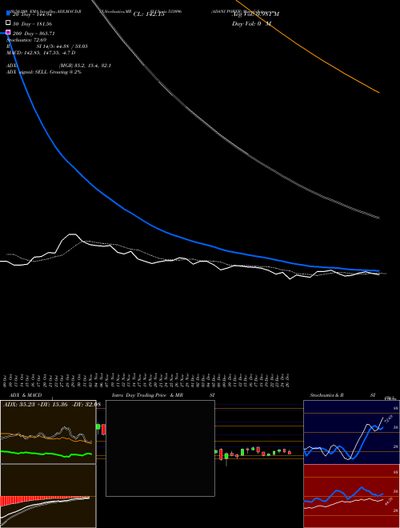Click the 72.69 label in the Stochastics panel
Image resolution: width=400 pixels, height=528 pixels.
pos(389,418)
